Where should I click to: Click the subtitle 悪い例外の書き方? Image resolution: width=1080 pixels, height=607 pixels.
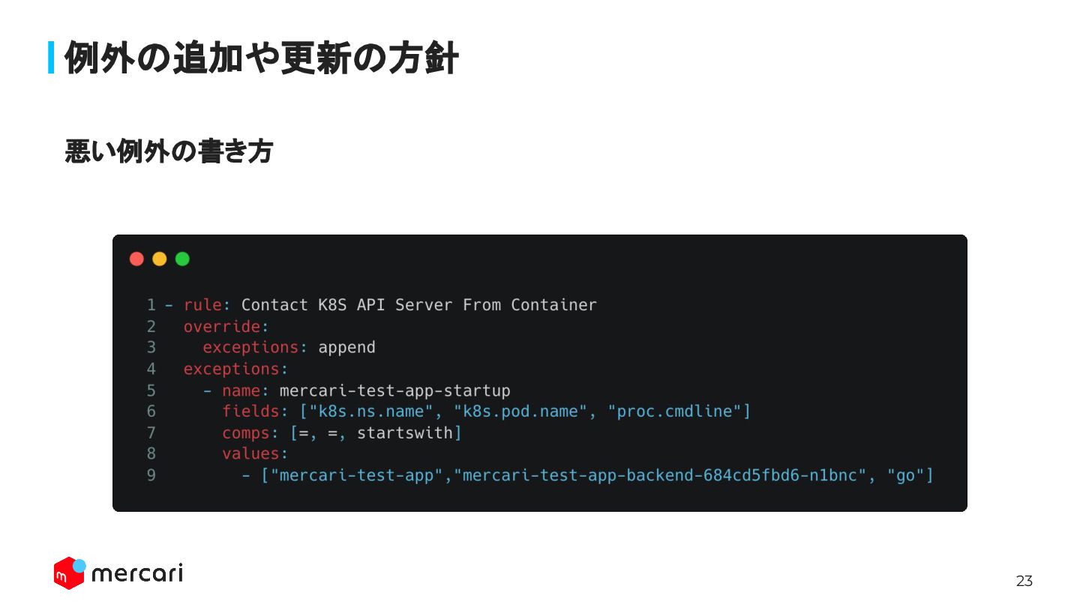tap(169, 151)
